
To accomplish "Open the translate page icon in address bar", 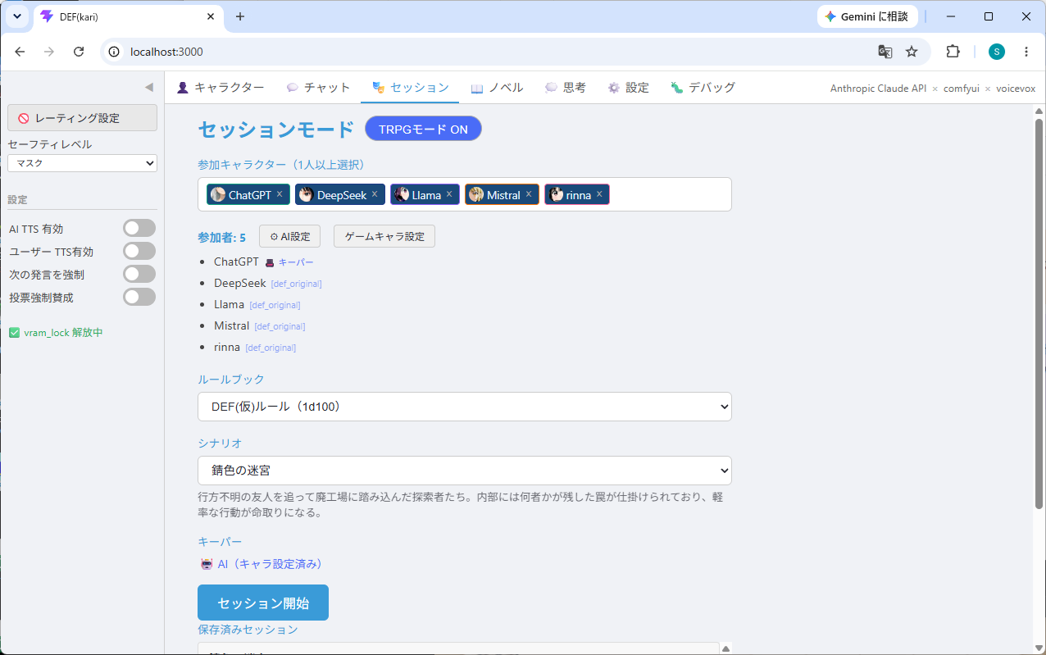I will (x=885, y=52).
